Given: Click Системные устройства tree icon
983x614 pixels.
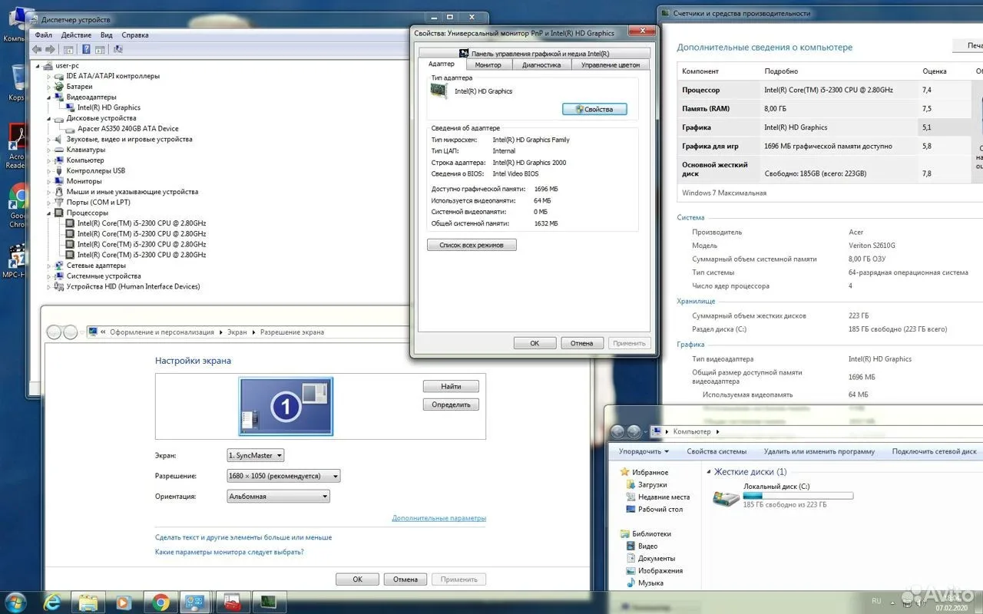Looking at the screenshot, I should pos(59,276).
